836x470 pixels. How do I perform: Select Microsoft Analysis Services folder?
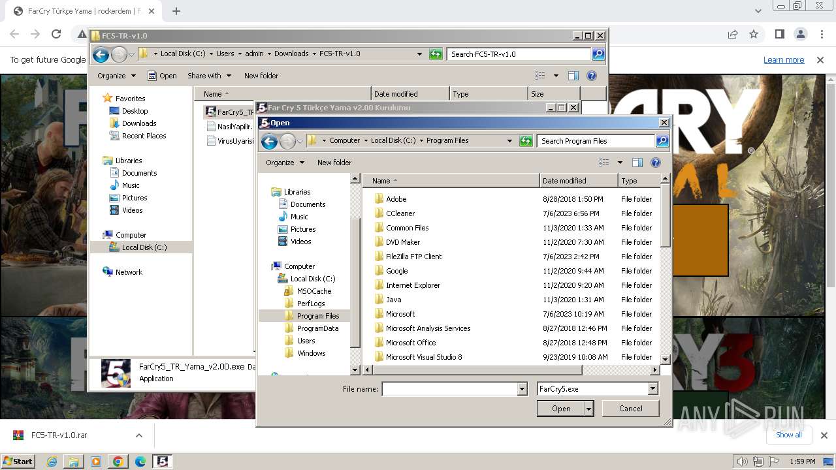pyautogui.click(x=428, y=328)
